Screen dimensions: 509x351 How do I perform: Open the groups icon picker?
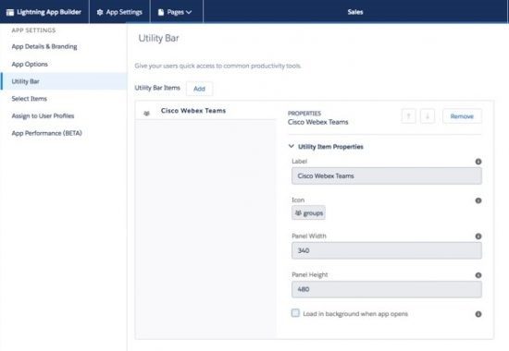pyautogui.click(x=308, y=213)
